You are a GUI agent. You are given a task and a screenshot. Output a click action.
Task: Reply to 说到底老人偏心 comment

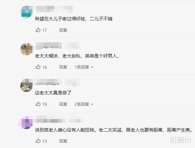[63, 141]
